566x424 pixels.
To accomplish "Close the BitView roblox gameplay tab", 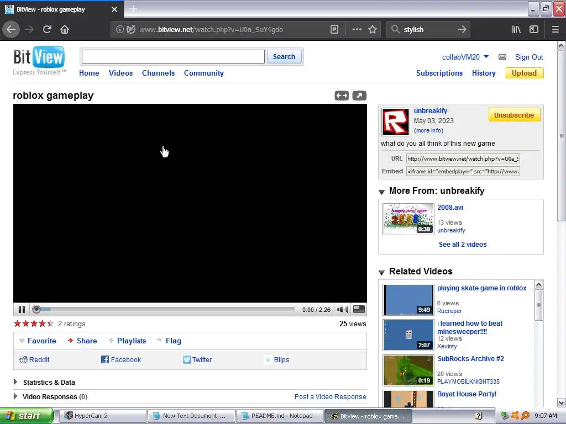I will pyautogui.click(x=114, y=9).
